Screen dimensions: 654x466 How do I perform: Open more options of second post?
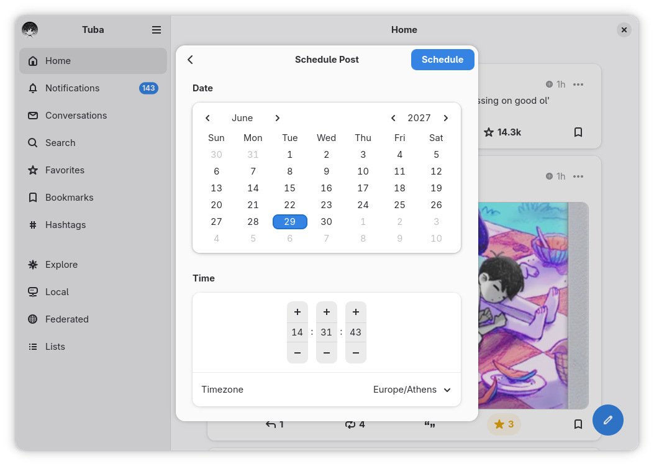pos(578,176)
